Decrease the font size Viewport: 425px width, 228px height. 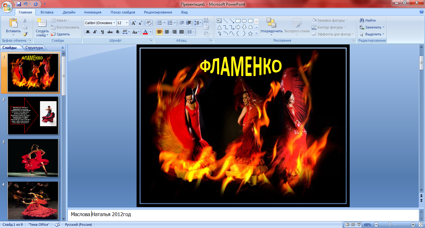(x=140, y=23)
